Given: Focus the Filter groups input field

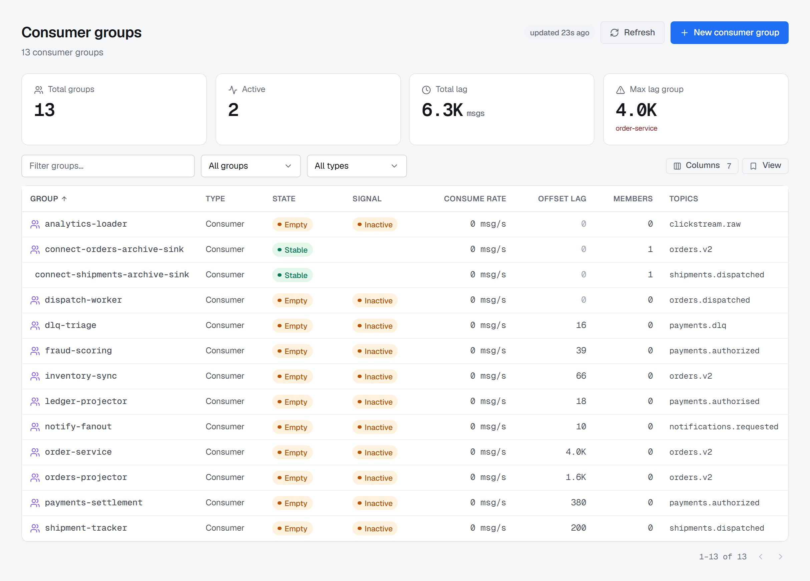Looking at the screenshot, I should 108,166.
